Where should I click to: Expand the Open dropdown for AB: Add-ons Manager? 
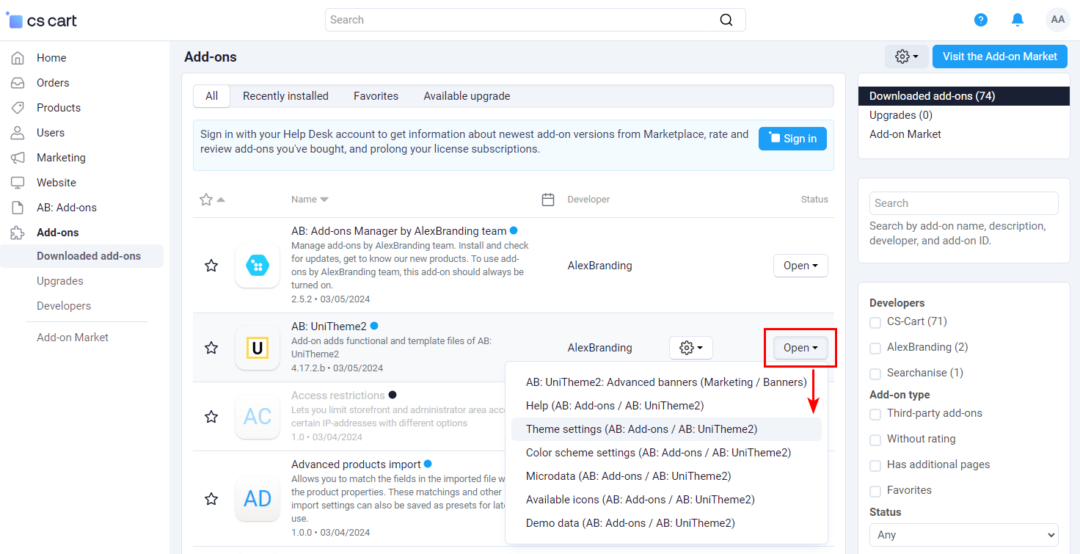[x=800, y=266]
